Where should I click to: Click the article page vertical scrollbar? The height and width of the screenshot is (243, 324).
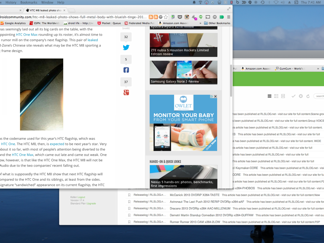click(231, 81)
